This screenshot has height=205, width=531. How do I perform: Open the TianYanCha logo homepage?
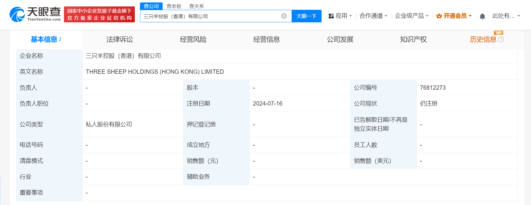pos(35,14)
